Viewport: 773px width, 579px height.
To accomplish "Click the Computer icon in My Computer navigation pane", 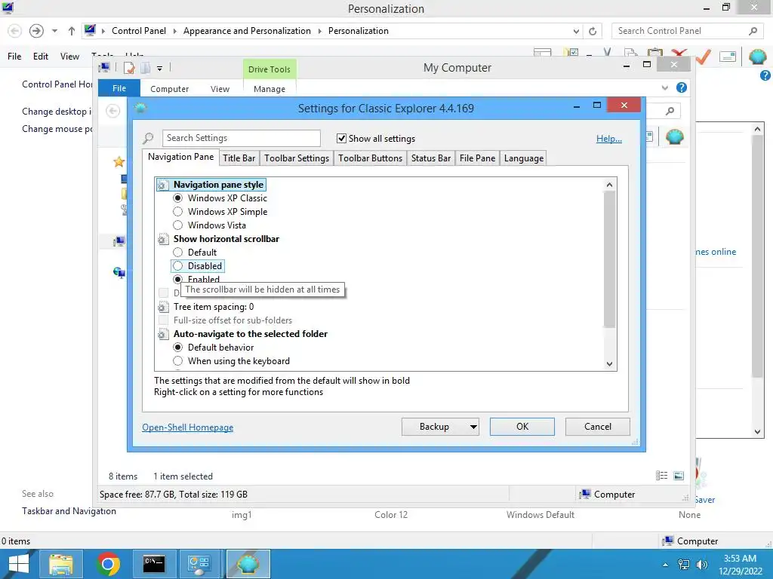I will pyautogui.click(x=119, y=241).
